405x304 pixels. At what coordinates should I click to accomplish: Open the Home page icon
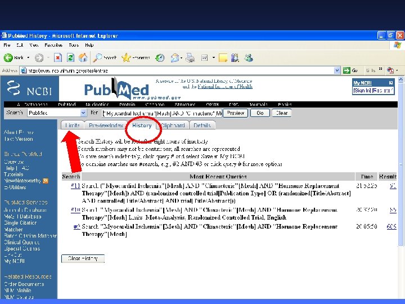click(83, 57)
